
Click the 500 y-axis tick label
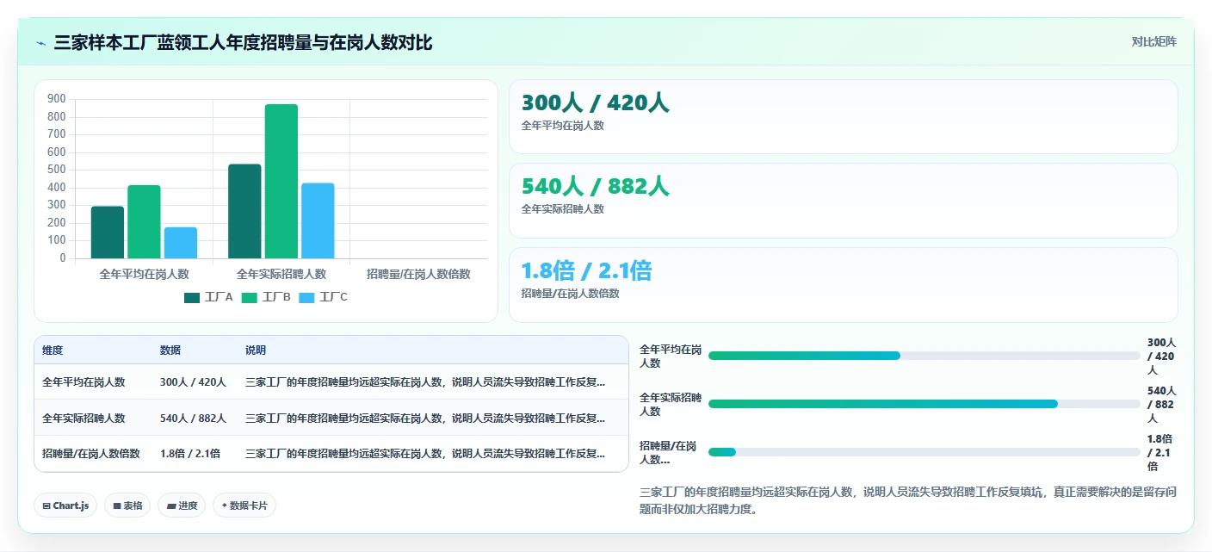point(57,170)
